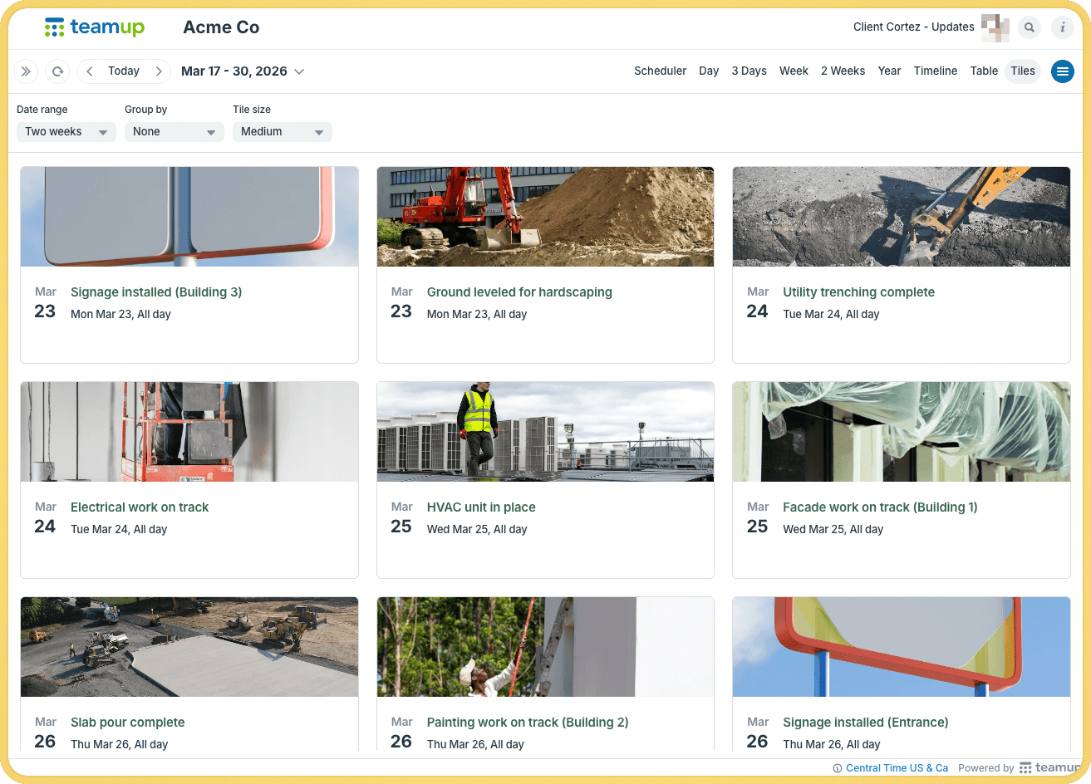Switch to the Timeline view
The image size is (1091, 784).
(935, 71)
